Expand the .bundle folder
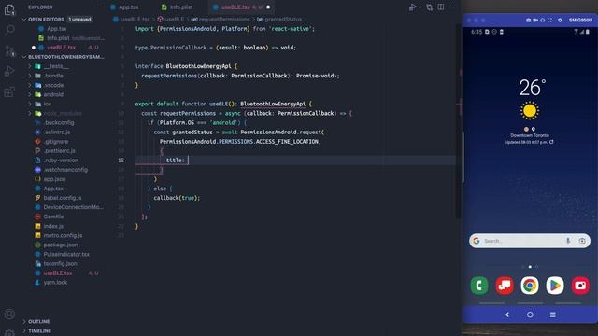 coord(30,76)
